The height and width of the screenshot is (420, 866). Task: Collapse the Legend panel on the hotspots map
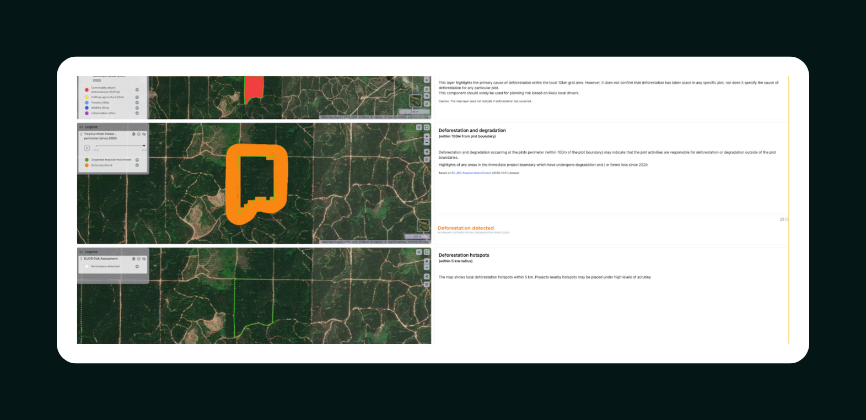coord(81,252)
